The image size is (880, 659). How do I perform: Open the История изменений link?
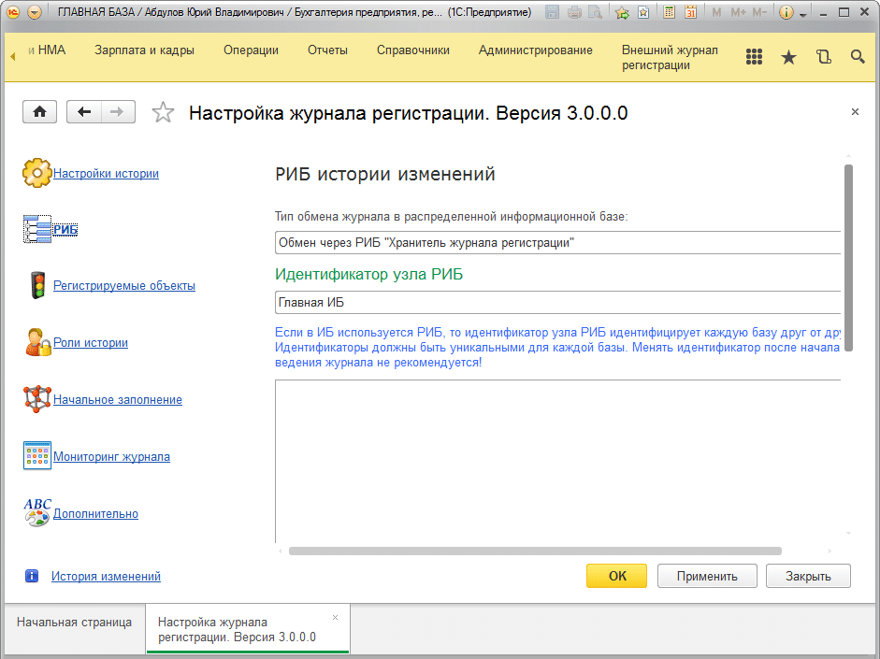coord(106,577)
